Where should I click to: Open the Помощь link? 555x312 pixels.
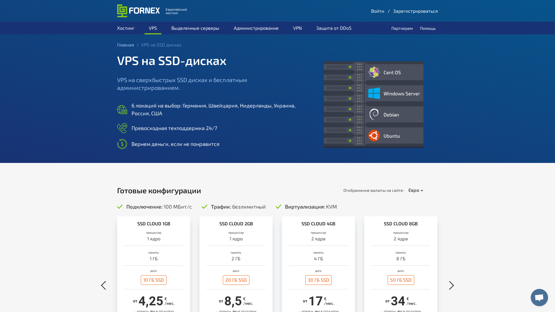[x=428, y=28]
